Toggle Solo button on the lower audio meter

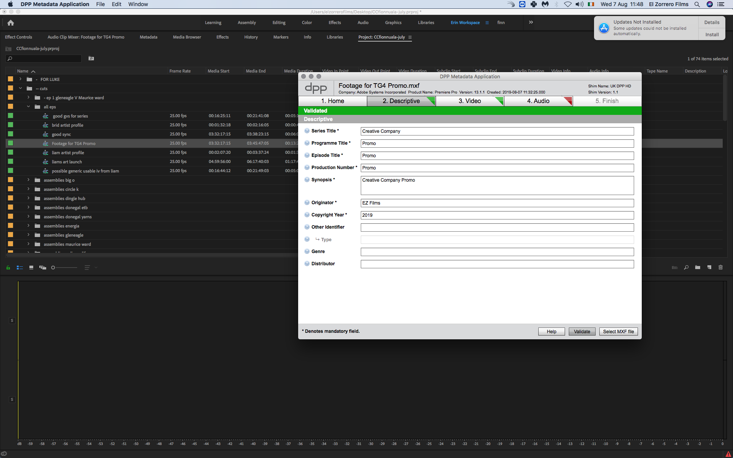pos(12,400)
